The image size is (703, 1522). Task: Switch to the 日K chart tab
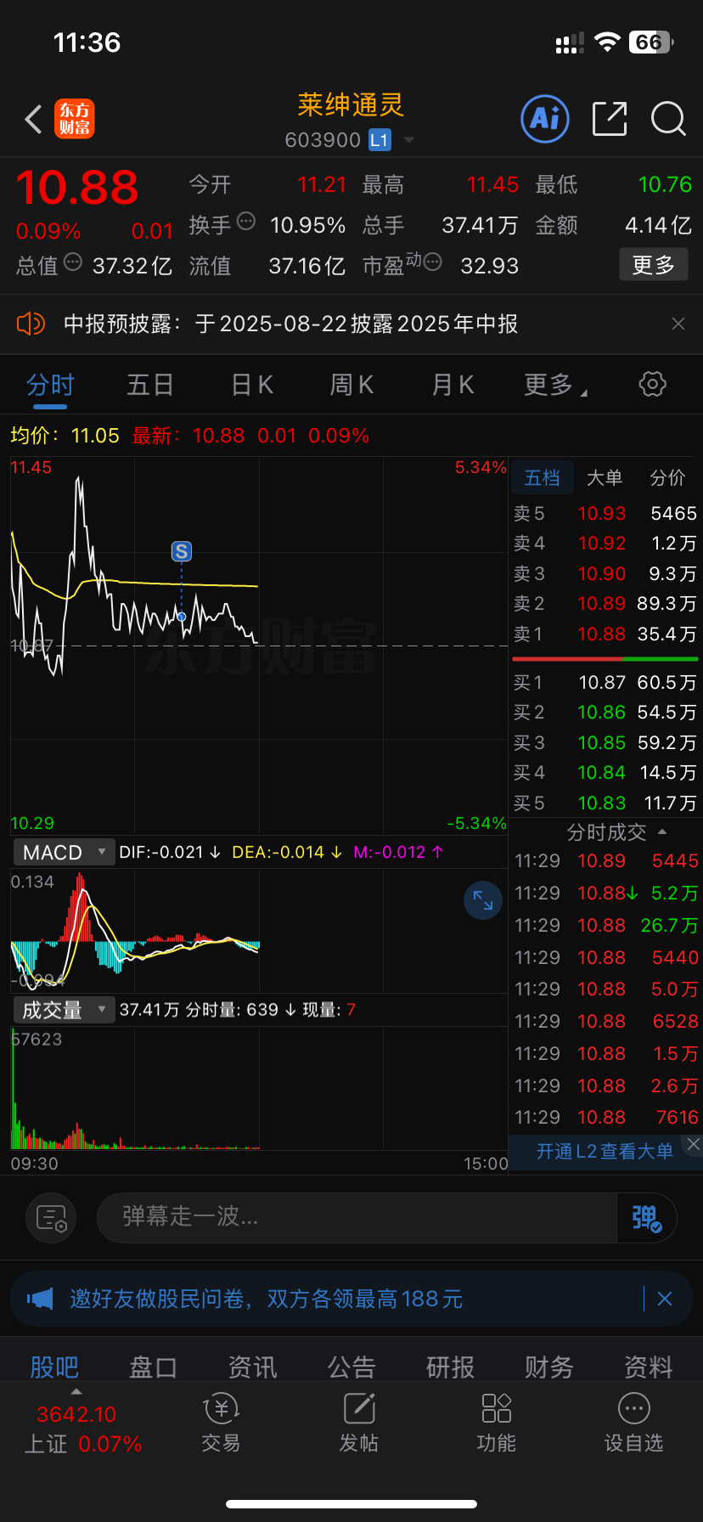(252, 385)
